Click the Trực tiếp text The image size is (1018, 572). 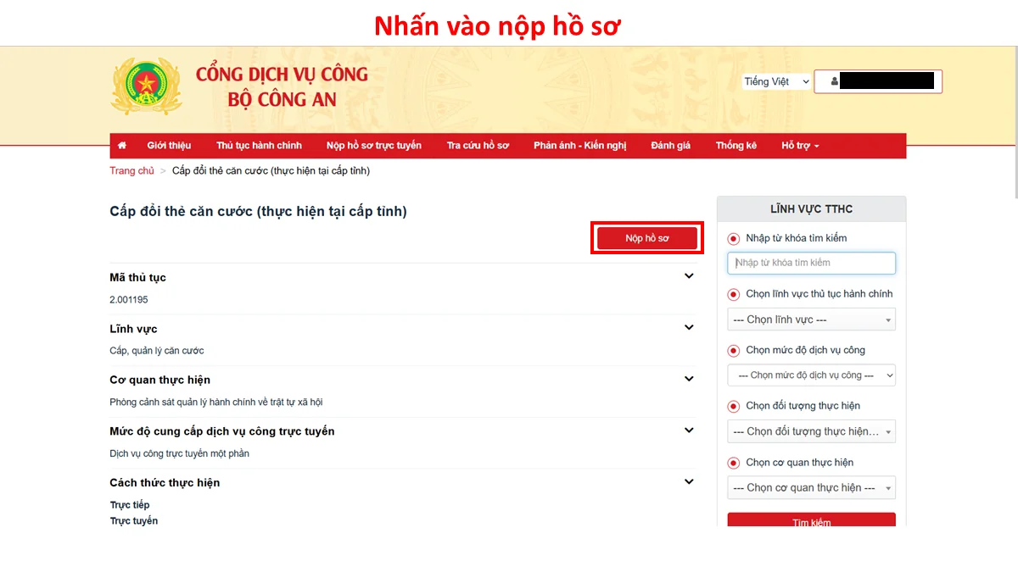click(x=129, y=505)
